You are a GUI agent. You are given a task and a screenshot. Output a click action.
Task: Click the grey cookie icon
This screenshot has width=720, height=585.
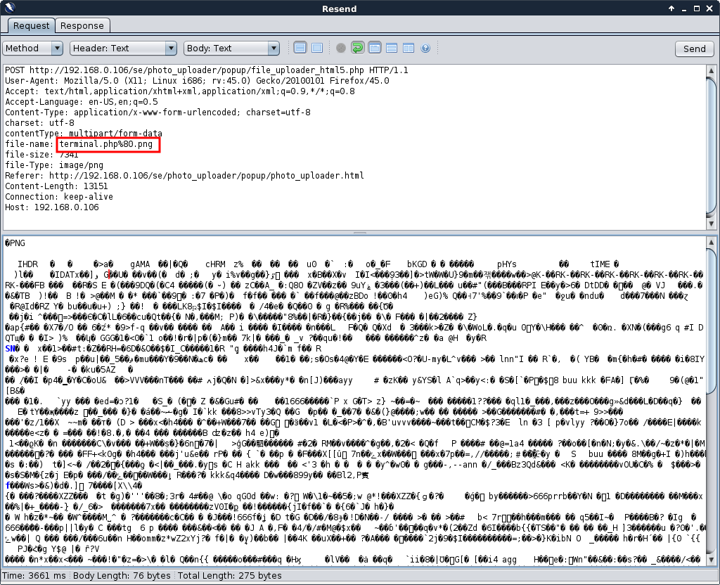pos(341,48)
